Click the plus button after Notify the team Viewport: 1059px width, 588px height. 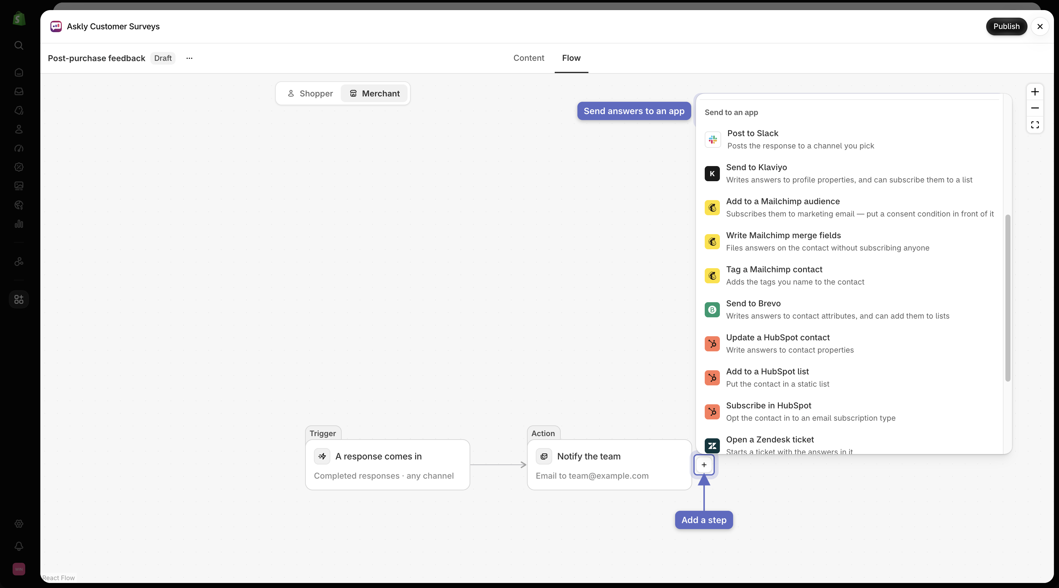(704, 465)
